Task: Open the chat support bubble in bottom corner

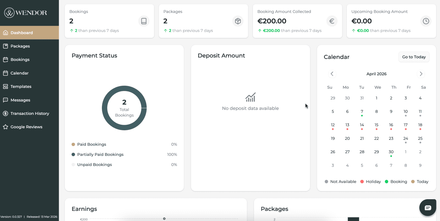Action: 428,207
